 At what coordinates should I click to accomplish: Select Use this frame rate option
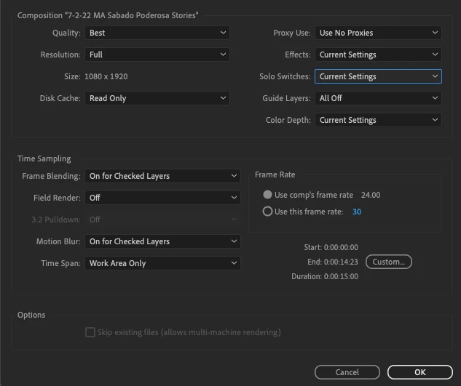[267, 212]
